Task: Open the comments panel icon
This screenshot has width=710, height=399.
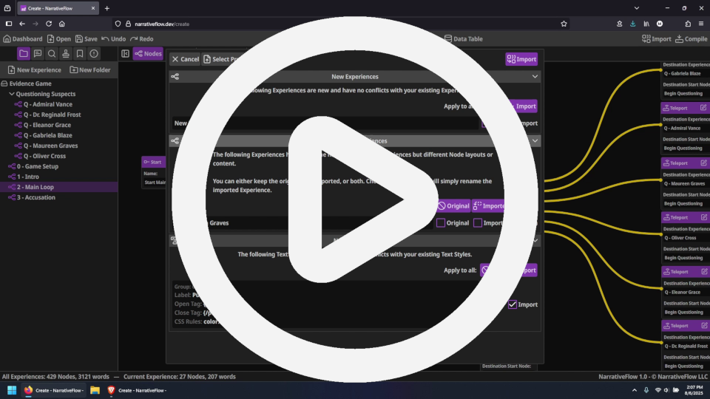Action: point(38,53)
